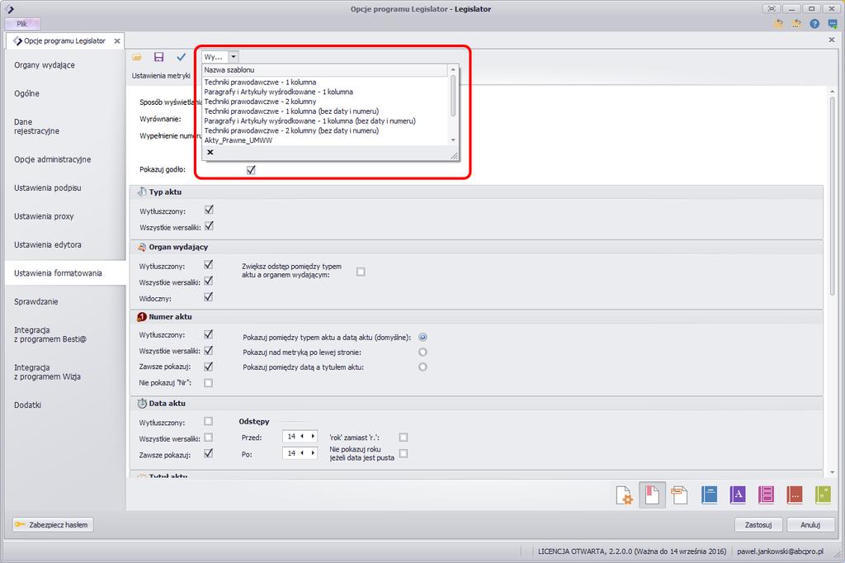
Task: Toggle Zawsze pokazuj under Numer aktu
Action: tap(209, 367)
